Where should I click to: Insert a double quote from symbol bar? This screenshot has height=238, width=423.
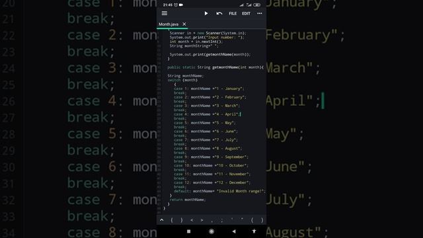click(242, 219)
